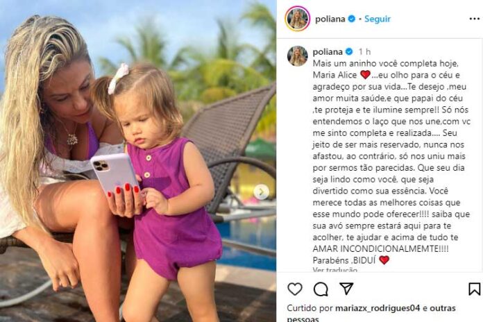View outras pessoas who liked
Screen dimensions: 483x322
tap(371, 313)
